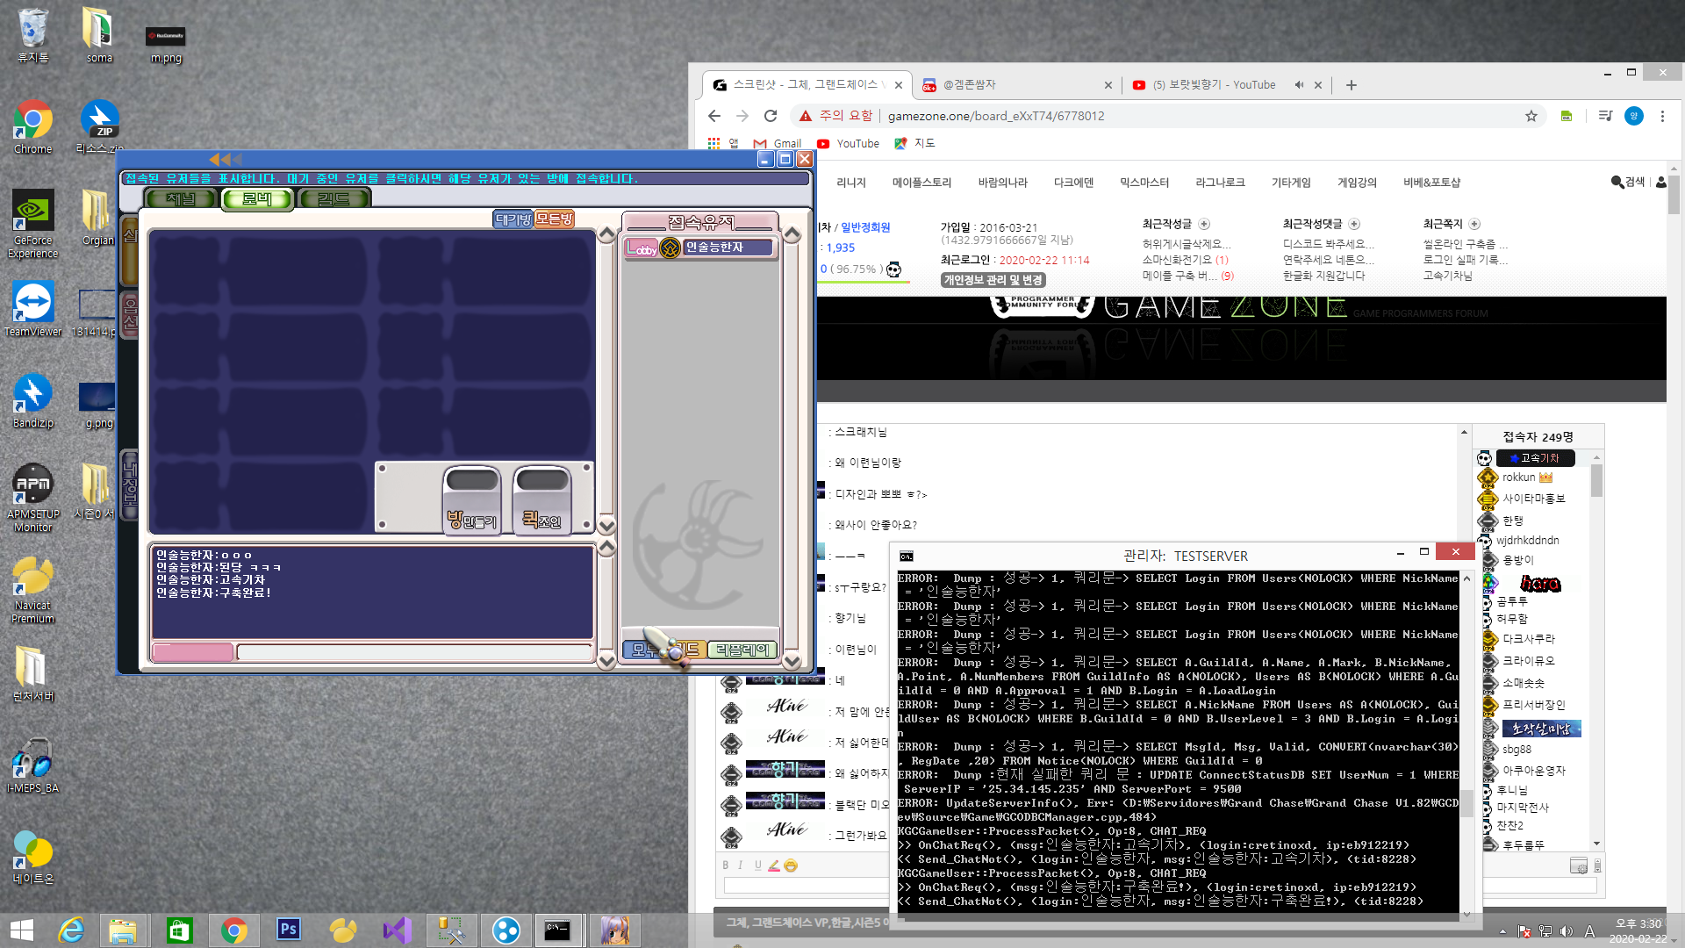Open Chrome three-dot menu
The image size is (1685, 948).
(1662, 116)
